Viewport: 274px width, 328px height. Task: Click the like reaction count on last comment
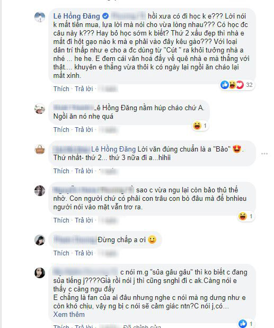coord(246,324)
